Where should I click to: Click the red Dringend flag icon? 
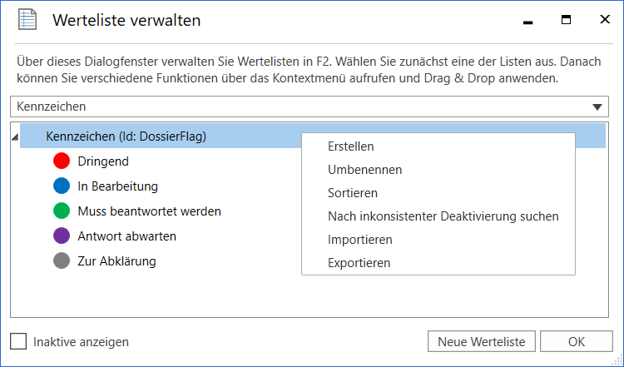[x=61, y=161]
